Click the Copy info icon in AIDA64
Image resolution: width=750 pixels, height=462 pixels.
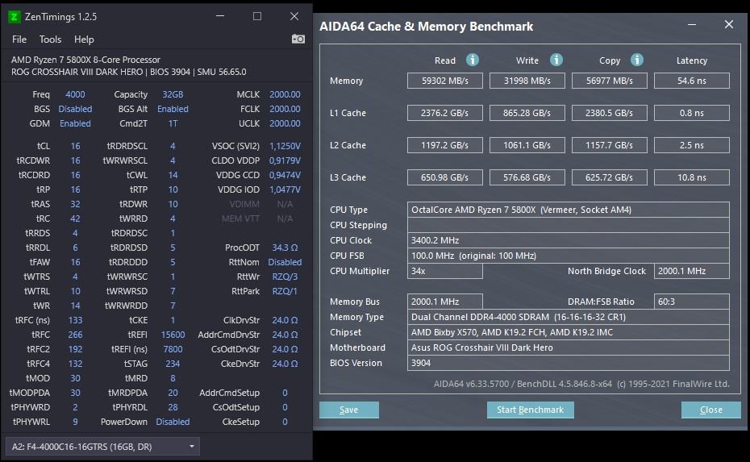coord(636,60)
